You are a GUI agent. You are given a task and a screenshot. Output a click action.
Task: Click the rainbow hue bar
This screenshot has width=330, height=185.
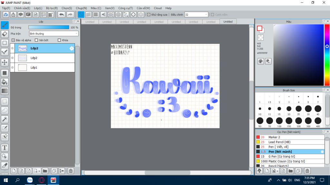327,55
